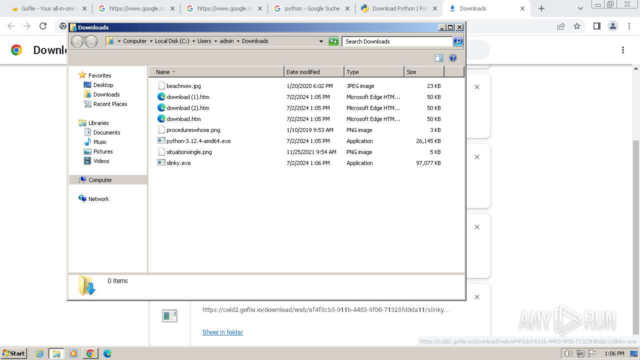Select the situationsingle.png file icon
This screenshot has height=360, width=640.
(161, 152)
